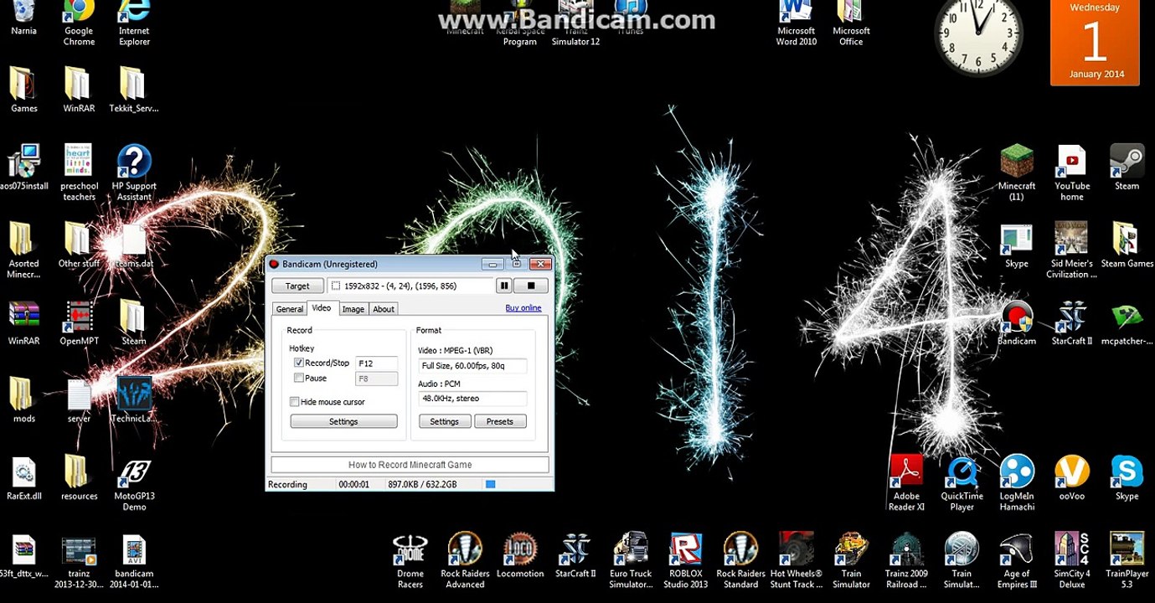Launch Locomotion game icon
Image resolution: width=1155 pixels, height=603 pixels.
coord(520,556)
